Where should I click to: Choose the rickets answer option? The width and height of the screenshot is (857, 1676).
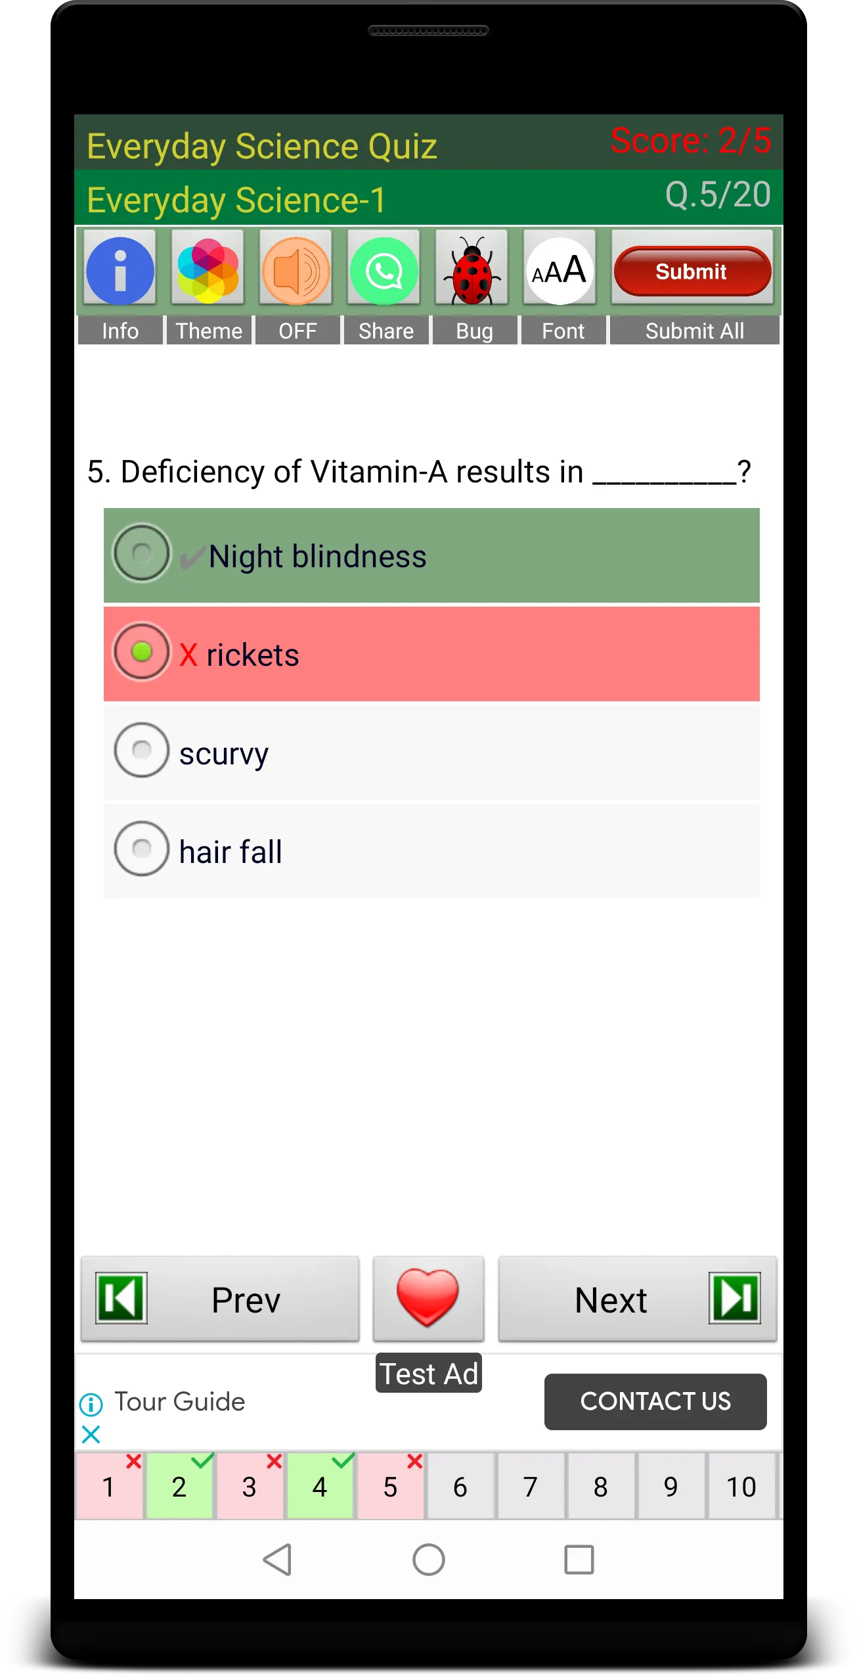(x=431, y=654)
